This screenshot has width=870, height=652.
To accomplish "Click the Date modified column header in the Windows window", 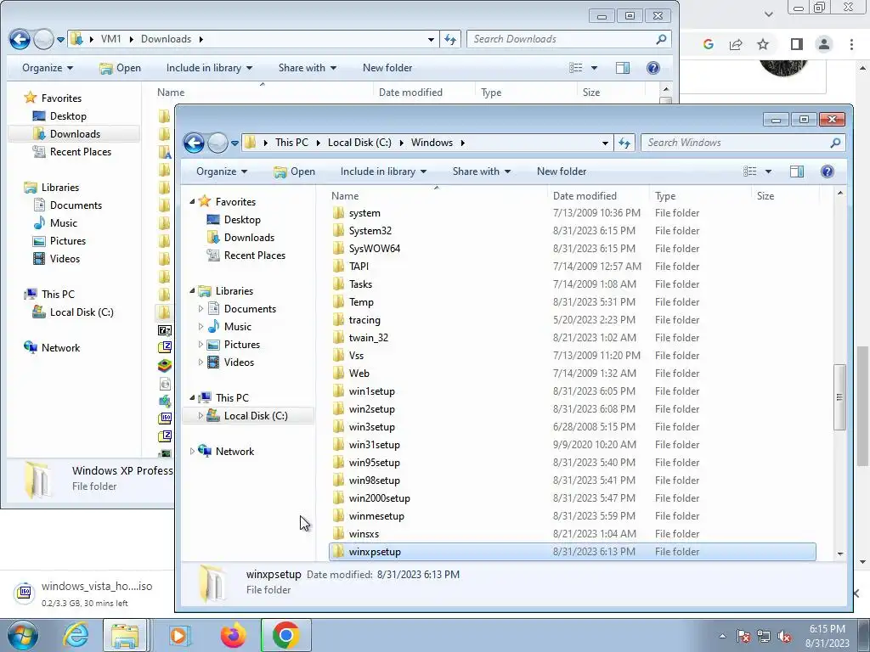I will click(x=597, y=196).
